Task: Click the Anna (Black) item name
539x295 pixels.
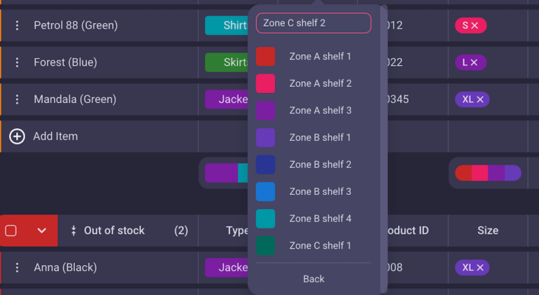Action: (x=65, y=268)
